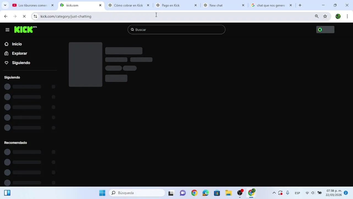Switch to the 'New chat' tab
Screen dimensions: 353x199
pos(224,5)
